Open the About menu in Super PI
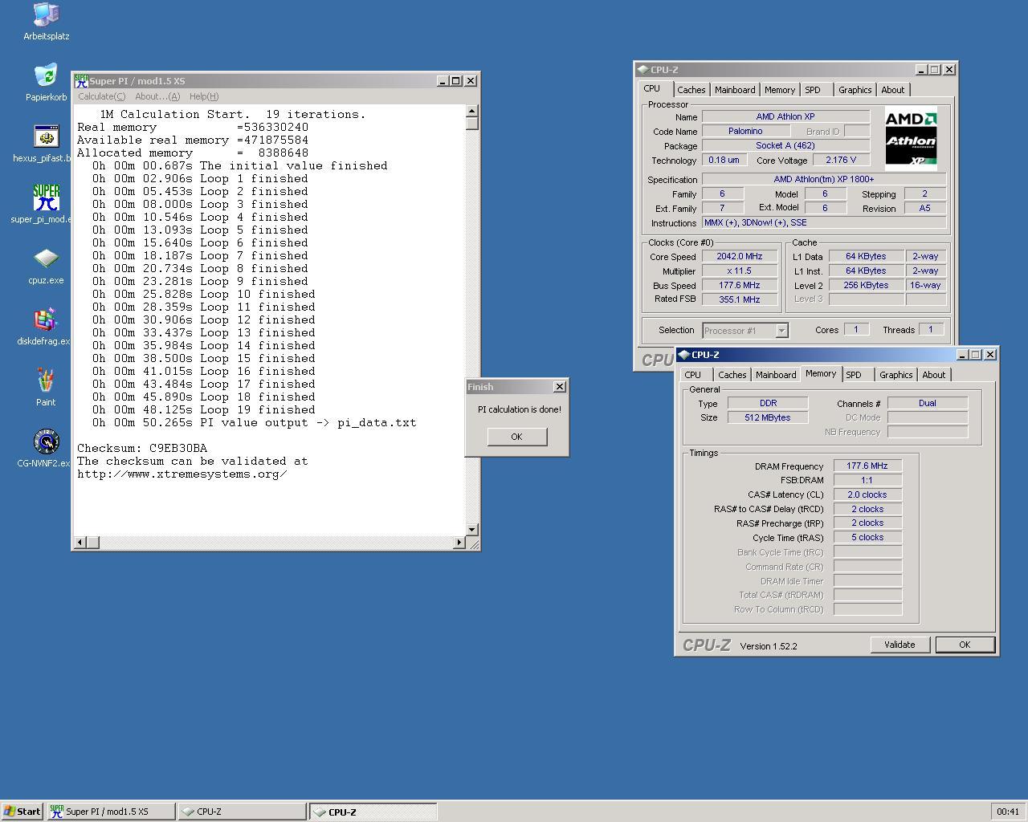1028x822 pixels. [x=157, y=96]
